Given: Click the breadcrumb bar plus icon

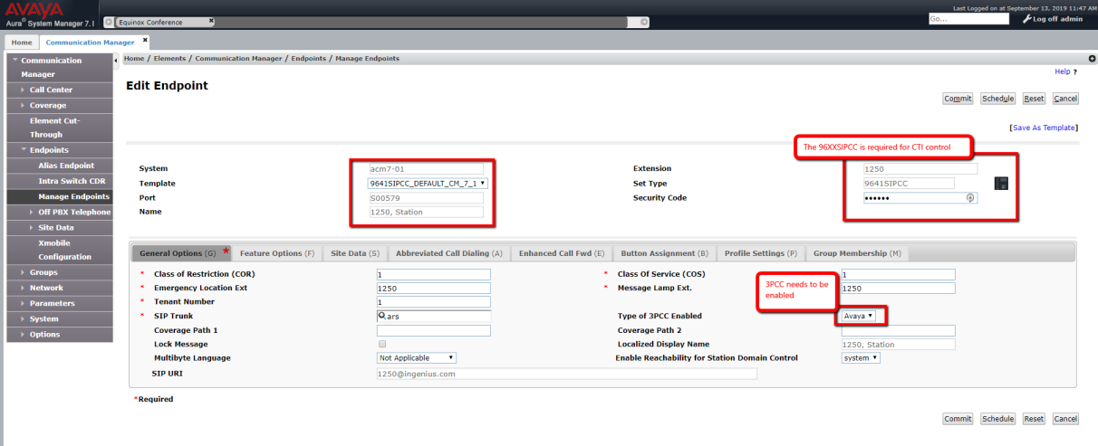Looking at the screenshot, I should click(1091, 59).
